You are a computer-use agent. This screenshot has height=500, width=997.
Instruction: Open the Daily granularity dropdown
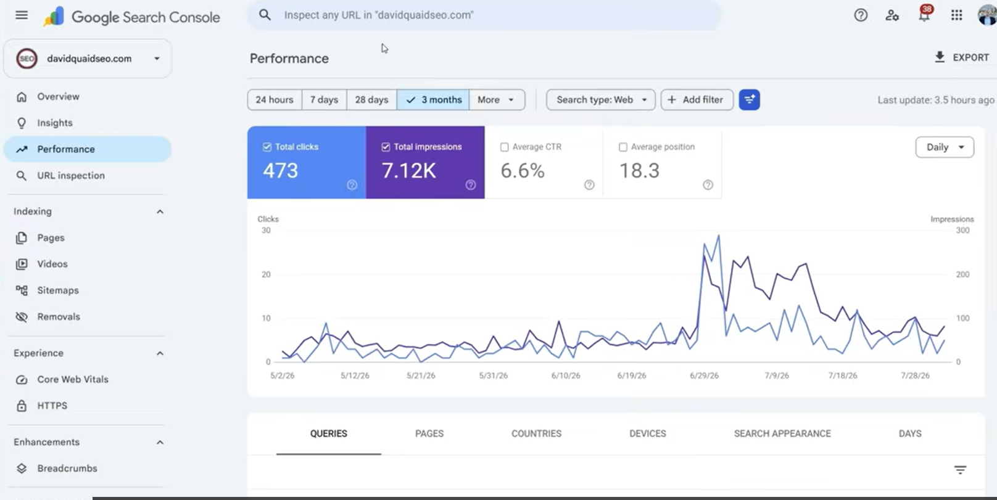pyautogui.click(x=945, y=147)
